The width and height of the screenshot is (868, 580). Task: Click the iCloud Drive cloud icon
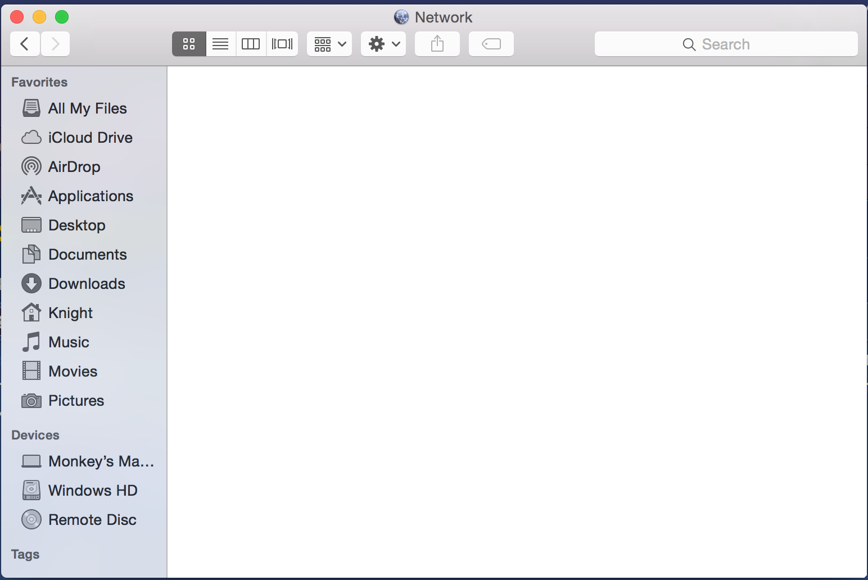click(x=31, y=137)
